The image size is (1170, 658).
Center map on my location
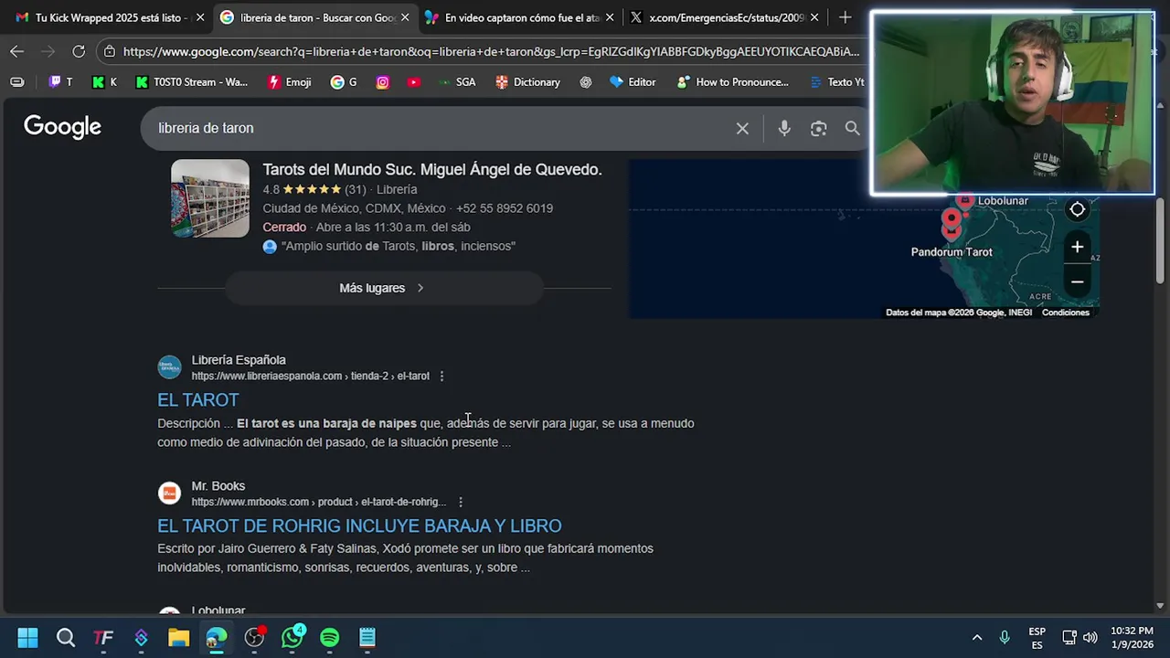coord(1078,210)
